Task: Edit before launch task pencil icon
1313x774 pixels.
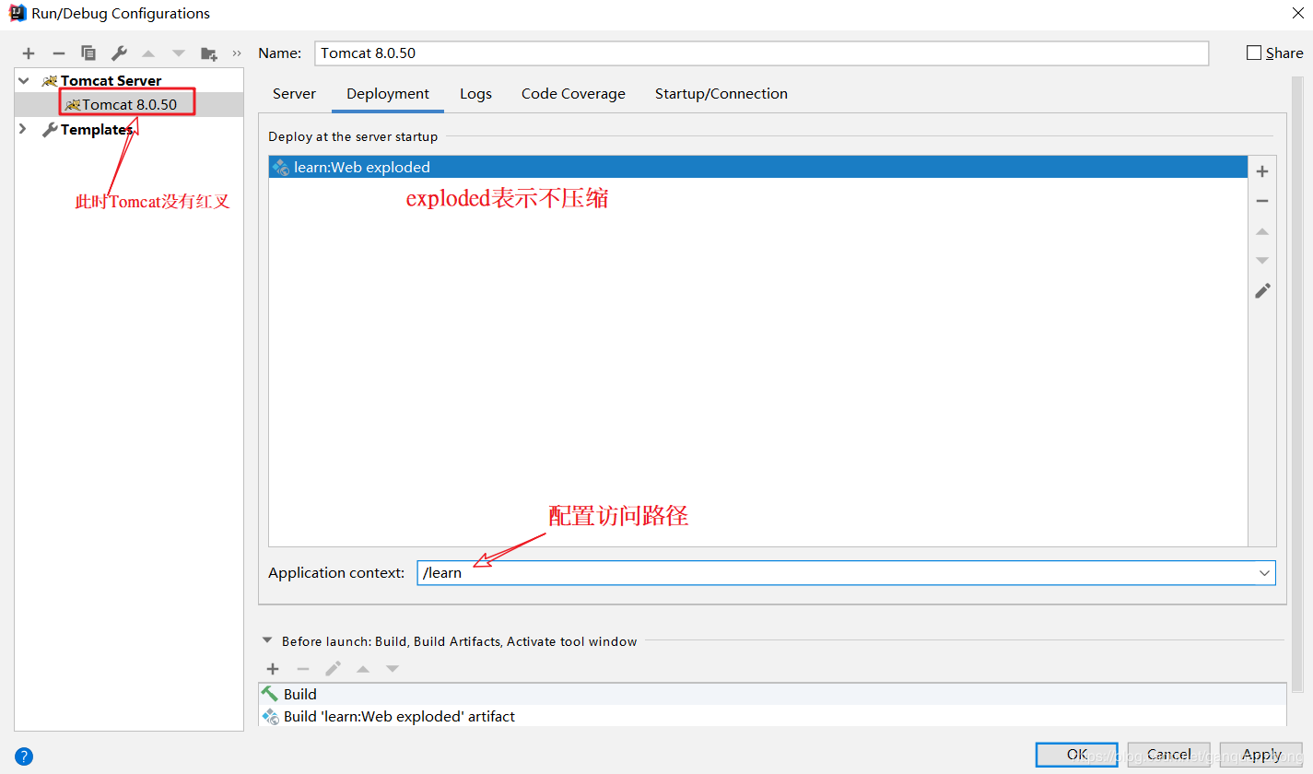Action: (x=333, y=669)
